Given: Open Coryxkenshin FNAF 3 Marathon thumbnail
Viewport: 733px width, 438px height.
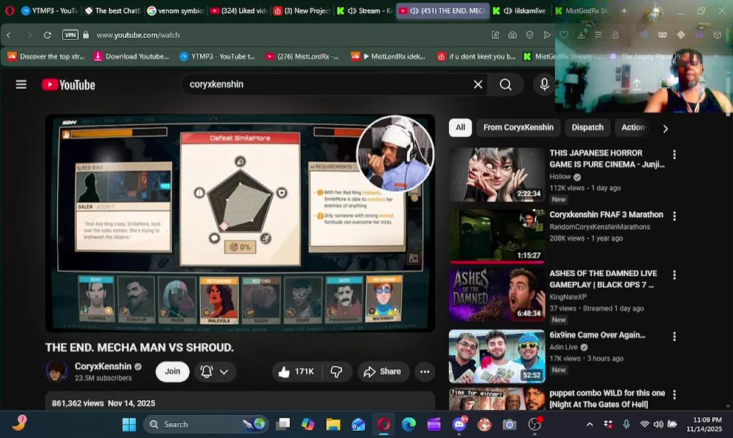Looking at the screenshot, I should click(497, 237).
